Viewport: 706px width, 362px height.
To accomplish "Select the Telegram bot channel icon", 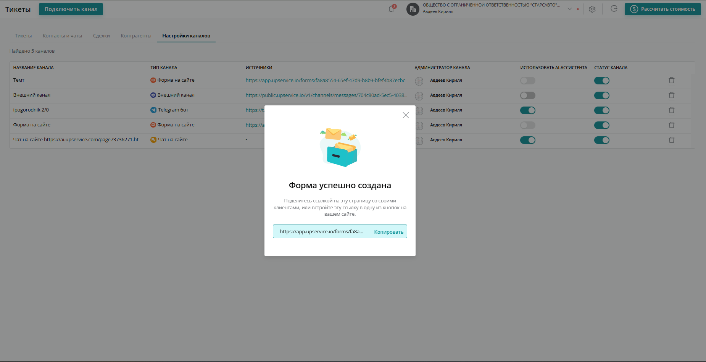I will (153, 110).
